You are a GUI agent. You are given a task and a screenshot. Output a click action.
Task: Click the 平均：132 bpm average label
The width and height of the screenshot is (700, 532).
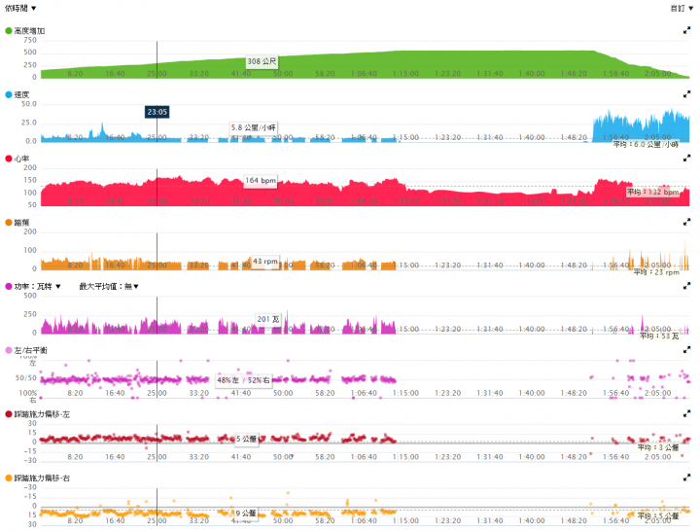pyautogui.click(x=652, y=192)
